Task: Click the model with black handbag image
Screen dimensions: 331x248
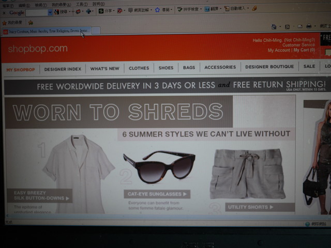Action: 317,157
